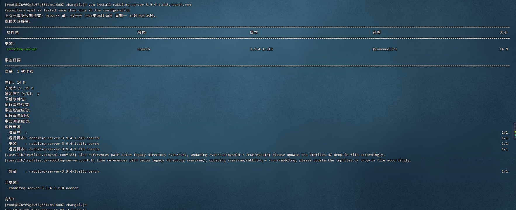516x210 pixels.
Task: Click the 大小 column header
Action: 503,32
